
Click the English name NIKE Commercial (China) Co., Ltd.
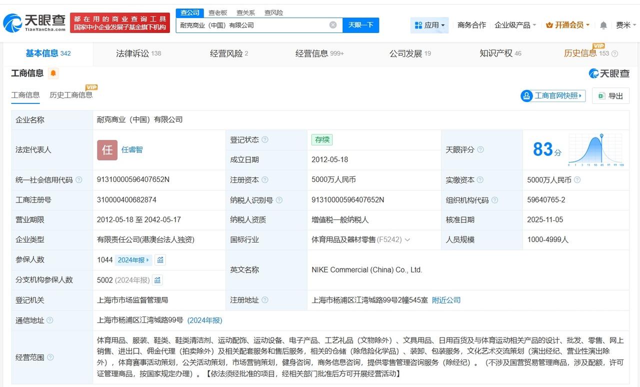pyautogui.click(x=367, y=270)
